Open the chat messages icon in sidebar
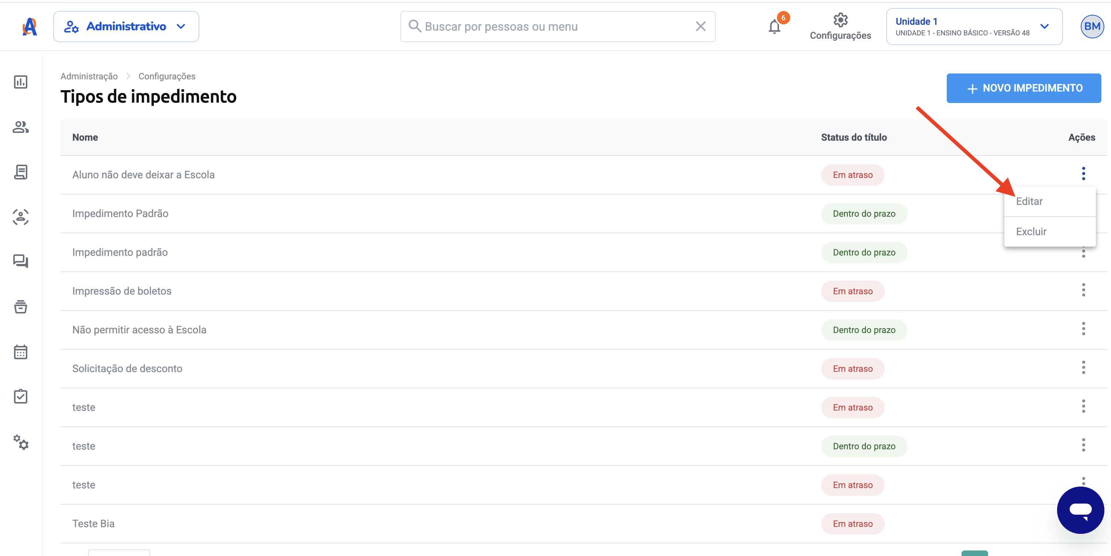This screenshot has width=1111, height=556. click(x=21, y=261)
